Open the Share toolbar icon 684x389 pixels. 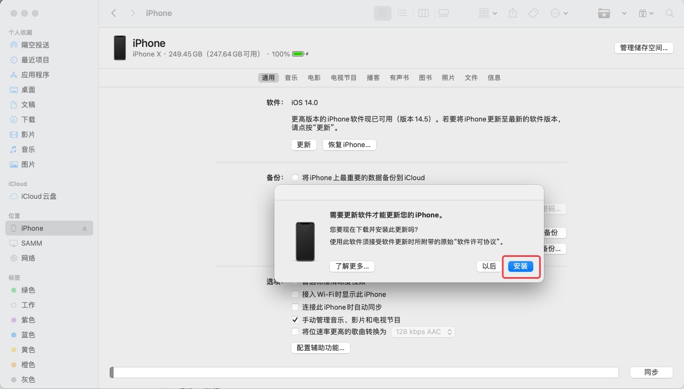(513, 13)
